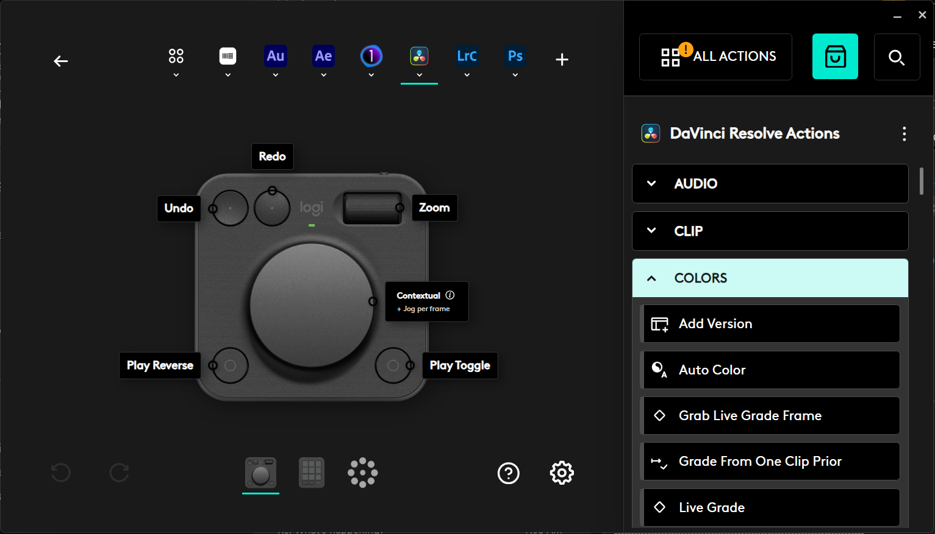Click the undo arrow icon at bottom left
The image size is (935, 534).
[60, 473]
